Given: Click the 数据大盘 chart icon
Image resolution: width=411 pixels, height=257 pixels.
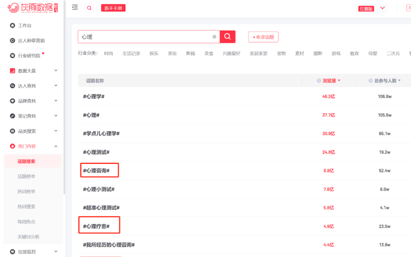Looking at the screenshot, I should click(12, 71).
